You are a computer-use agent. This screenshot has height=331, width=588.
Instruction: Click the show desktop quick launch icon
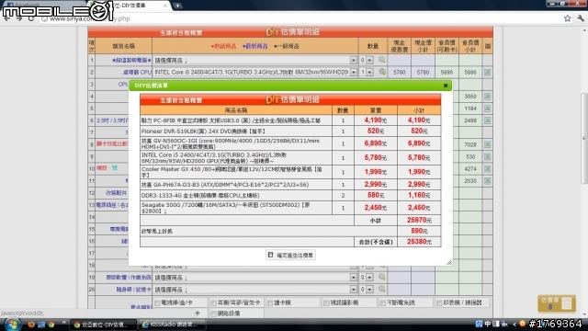point(40,325)
